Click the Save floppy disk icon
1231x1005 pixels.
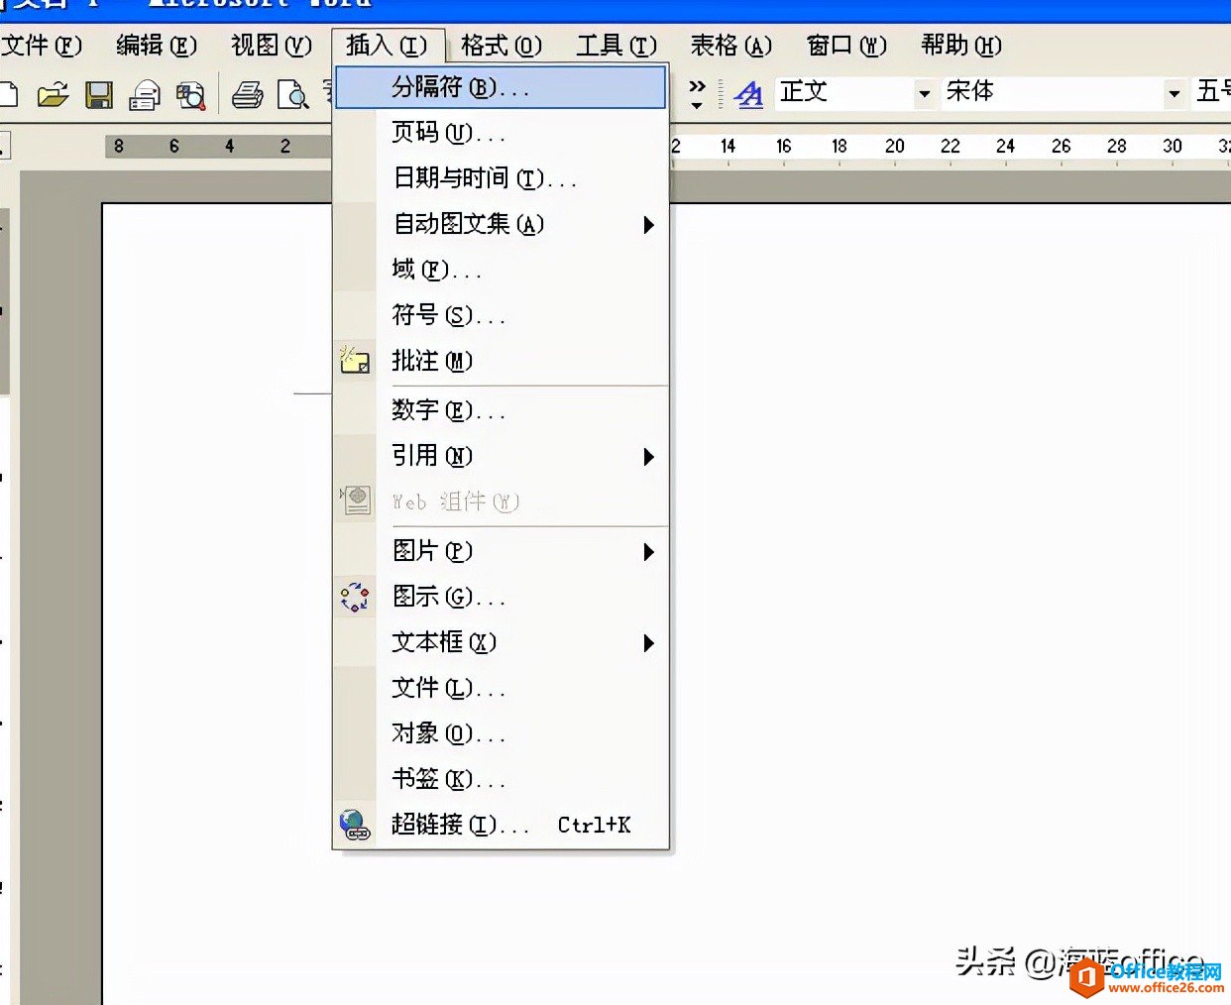click(99, 95)
